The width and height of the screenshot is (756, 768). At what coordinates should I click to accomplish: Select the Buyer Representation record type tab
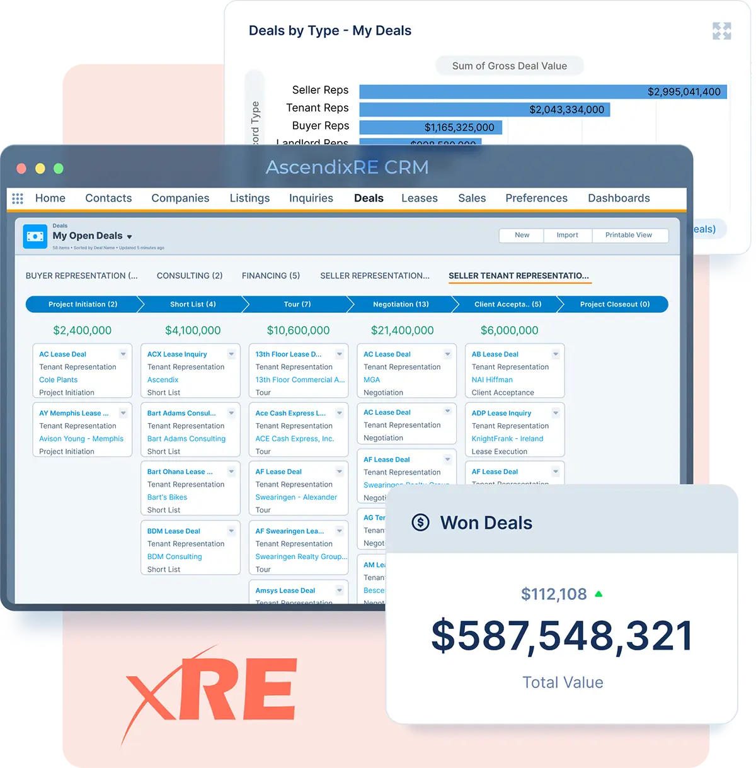point(82,276)
